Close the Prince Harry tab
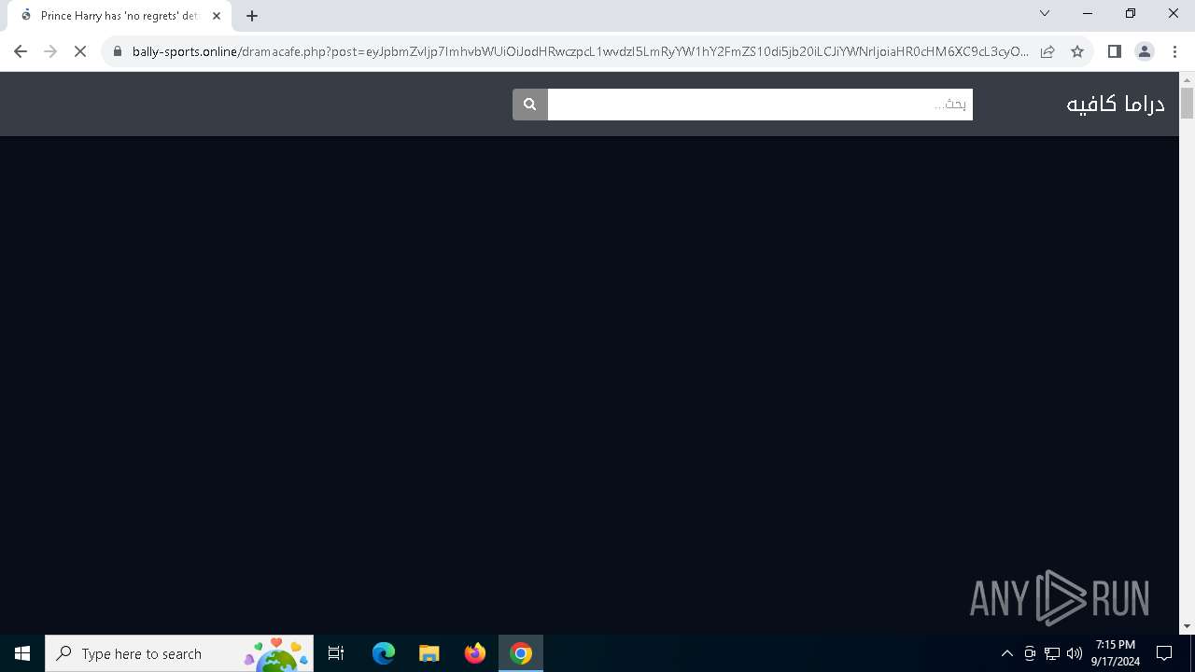This screenshot has height=672, width=1195. pyautogui.click(x=217, y=16)
